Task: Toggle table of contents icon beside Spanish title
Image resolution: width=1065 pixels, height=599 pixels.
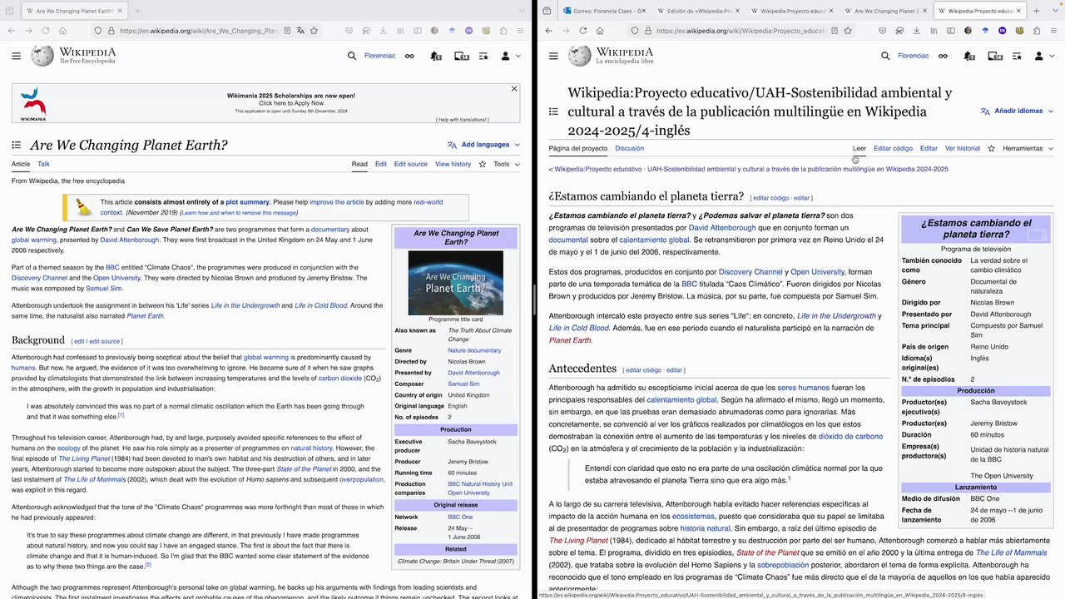Action: point(553,111)
